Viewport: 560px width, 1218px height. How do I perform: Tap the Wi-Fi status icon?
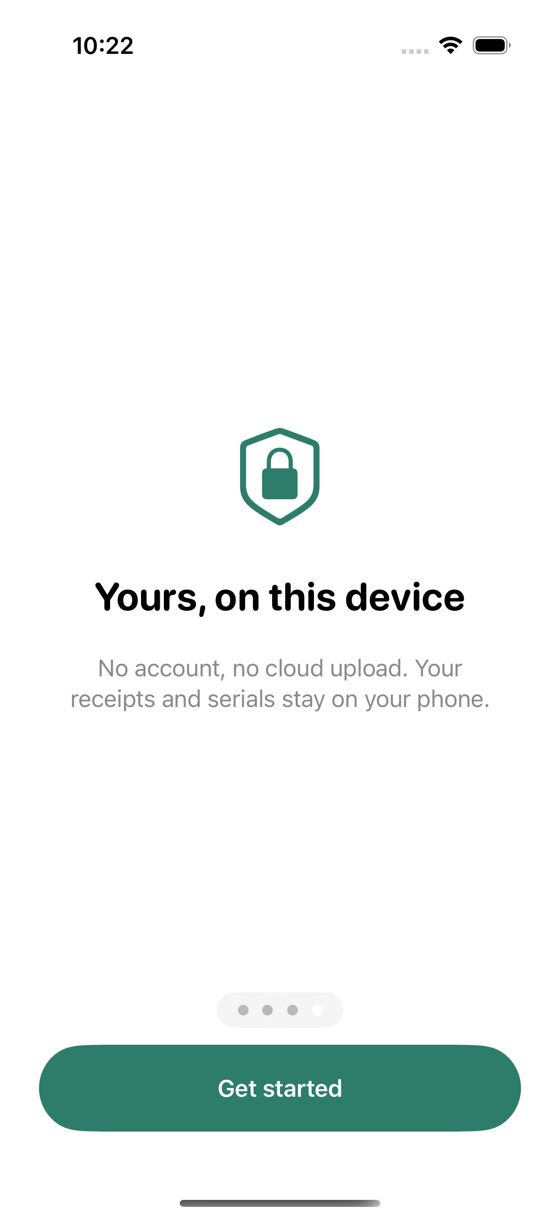450,46
